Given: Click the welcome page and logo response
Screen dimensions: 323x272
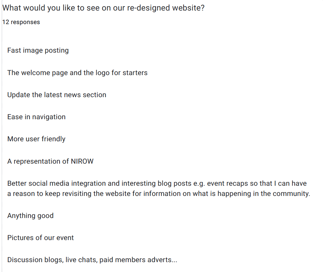Looking at the screenshot, I should [x=77, y=73].
